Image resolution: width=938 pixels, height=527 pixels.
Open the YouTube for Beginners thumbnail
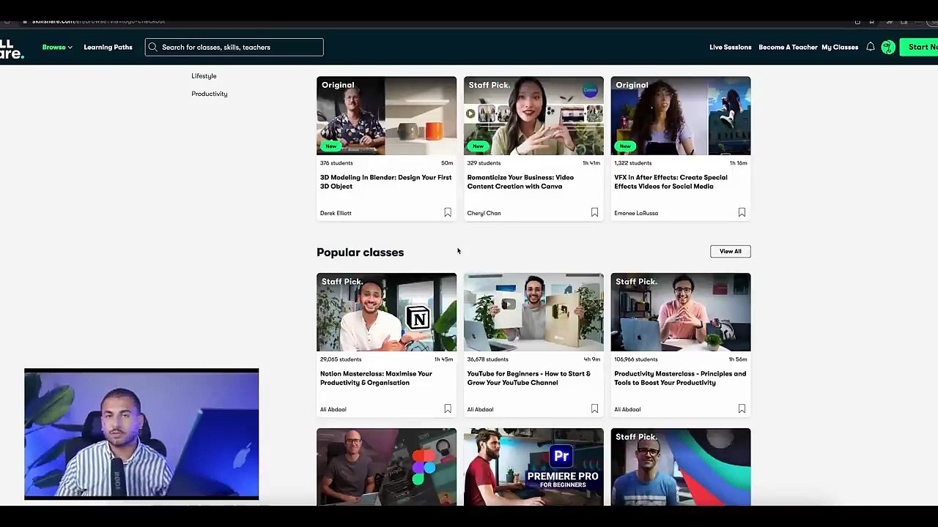click(533, 313)
